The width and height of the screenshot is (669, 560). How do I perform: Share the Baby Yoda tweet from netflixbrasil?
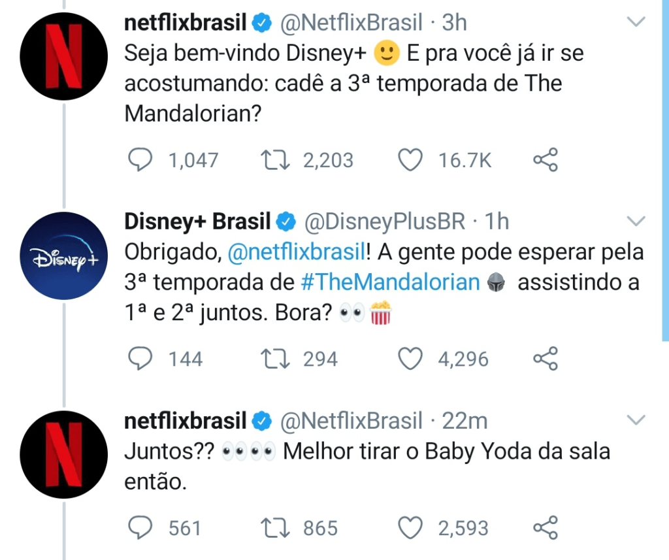(546, 527)
